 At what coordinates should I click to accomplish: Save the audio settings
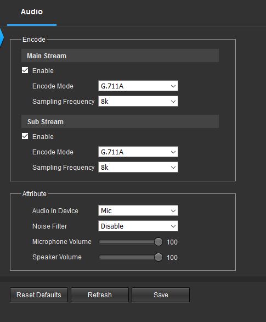[x=161, y=295]
